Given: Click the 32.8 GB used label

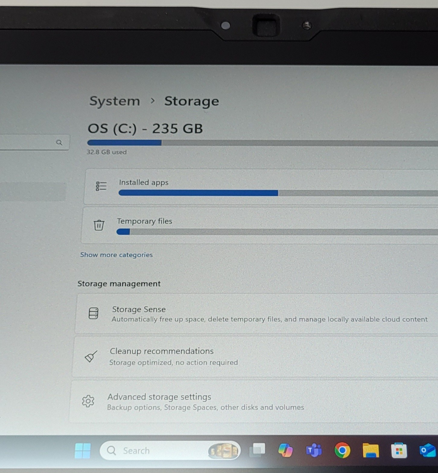Looking at the screenshot, I should [107, 152].
